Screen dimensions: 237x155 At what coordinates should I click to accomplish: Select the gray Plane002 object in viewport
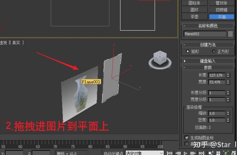pos(112,78)
